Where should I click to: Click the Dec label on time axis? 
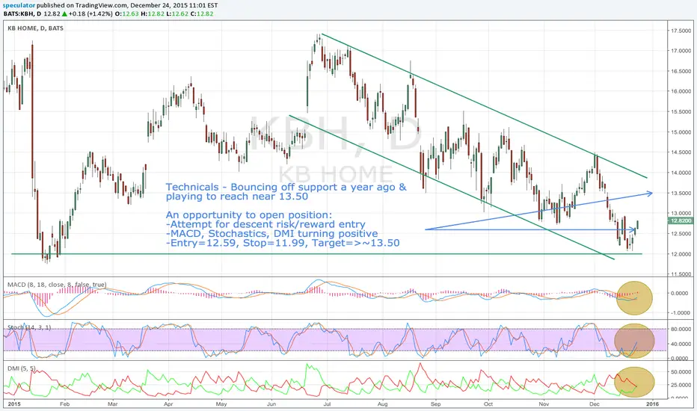point(595,404)
